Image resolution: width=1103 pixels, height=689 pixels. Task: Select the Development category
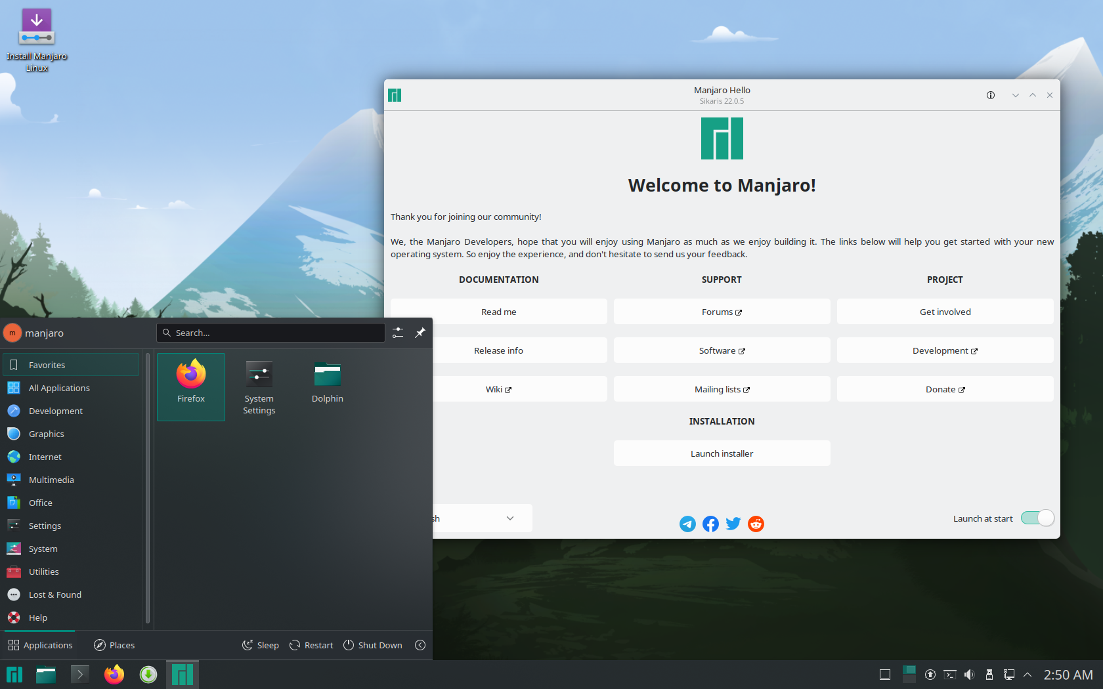click(x=71, y=411)
